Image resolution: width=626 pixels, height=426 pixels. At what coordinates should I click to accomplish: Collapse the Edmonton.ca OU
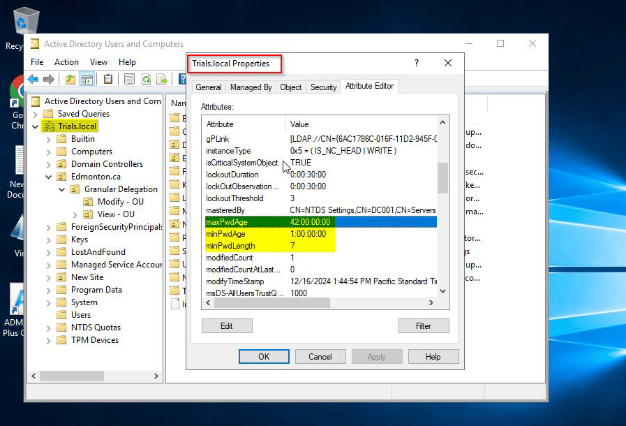[x=48, y=177]
